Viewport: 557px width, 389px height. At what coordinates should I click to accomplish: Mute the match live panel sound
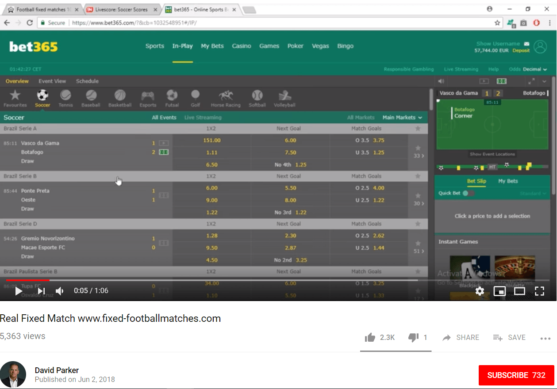point(441,81)
